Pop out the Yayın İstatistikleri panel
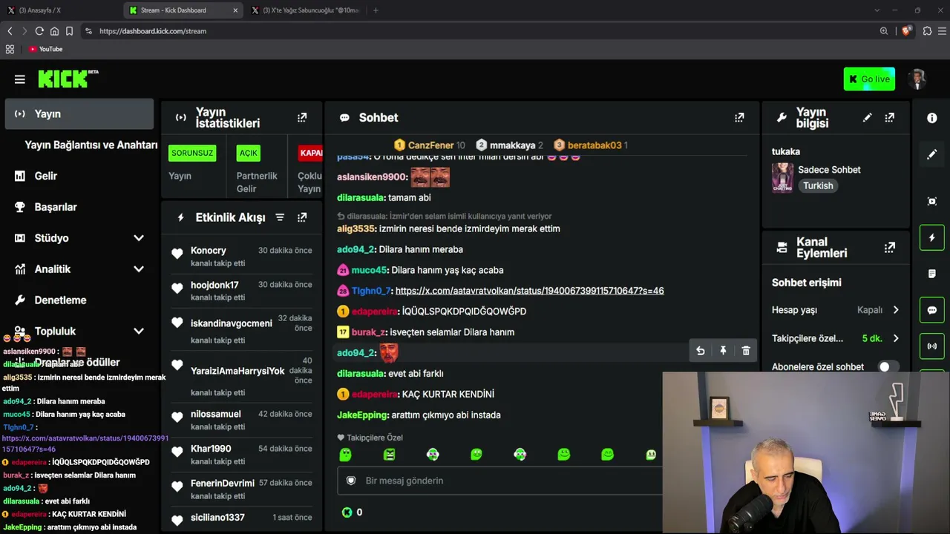Viewport: 950px width, 534px height. coord(302,117)
